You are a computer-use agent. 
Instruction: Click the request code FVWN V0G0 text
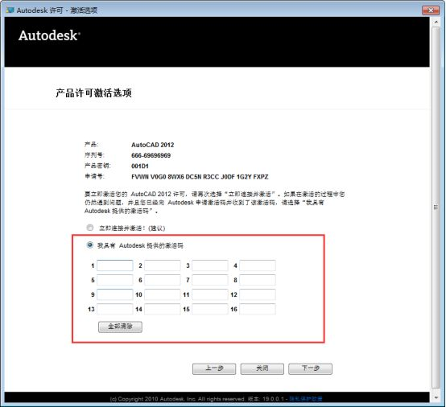coord(200,177)
